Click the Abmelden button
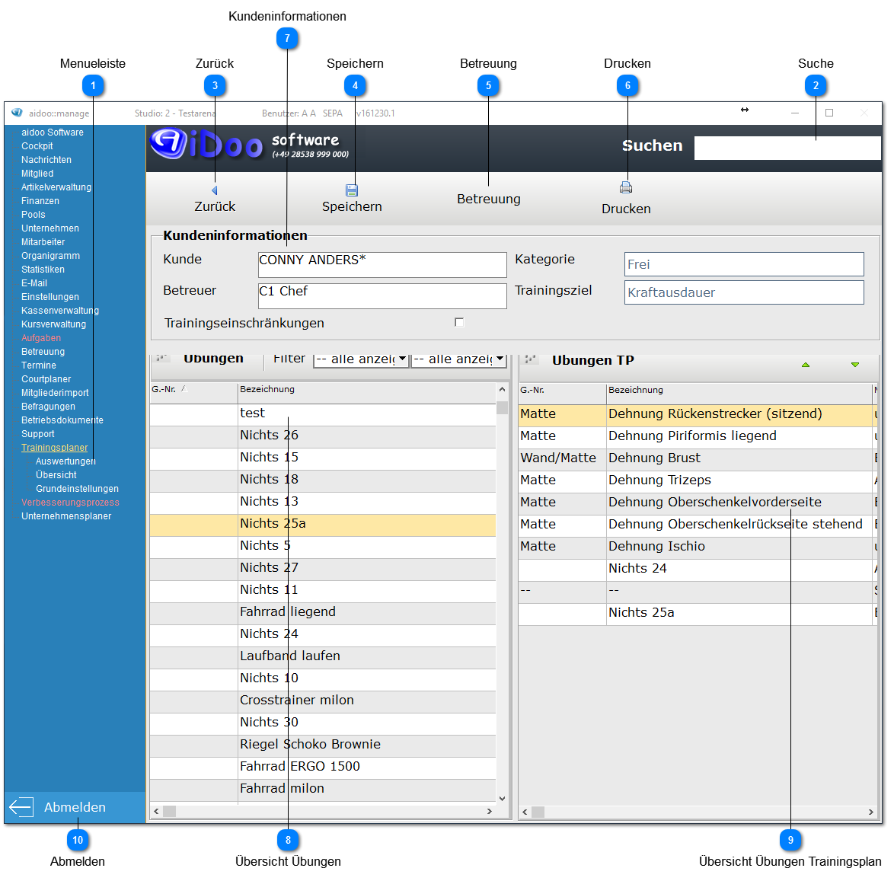 click(75, 807)
